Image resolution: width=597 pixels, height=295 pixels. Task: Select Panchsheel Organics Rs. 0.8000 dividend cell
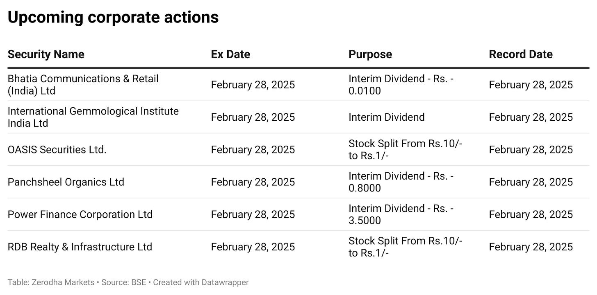click(401, 182)
